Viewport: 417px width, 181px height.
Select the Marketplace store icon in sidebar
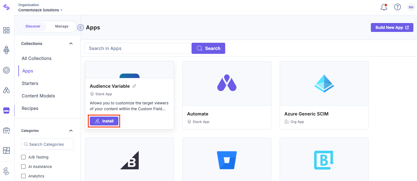(6, 110)
